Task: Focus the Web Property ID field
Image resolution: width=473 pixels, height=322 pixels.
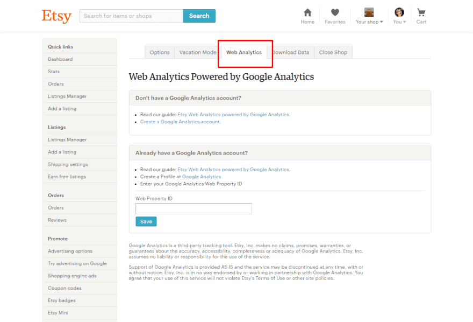Action: (193, 208)
